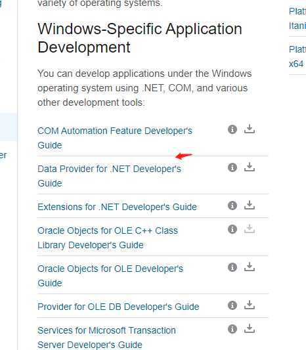Open Oracle Objects for OLE C++ link
The height and width of the screenshot is (350, 306).
[x=108, y=238]
